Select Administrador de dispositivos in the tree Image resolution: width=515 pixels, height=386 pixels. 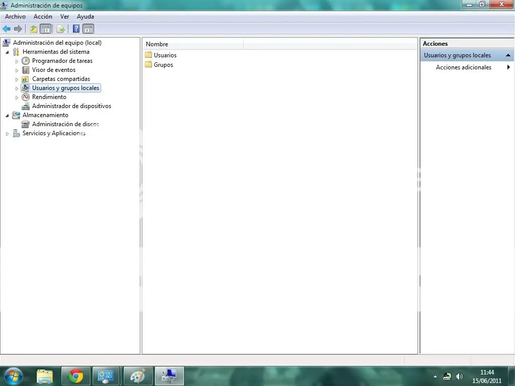[x=71, y=106]
